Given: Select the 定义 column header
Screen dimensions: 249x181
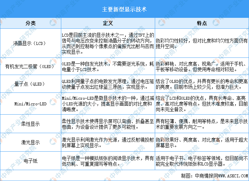Looking at the screenshot, I should coord(108,23).
